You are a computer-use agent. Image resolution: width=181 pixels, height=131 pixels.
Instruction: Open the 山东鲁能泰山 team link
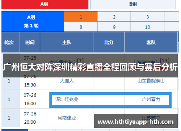[151, 81]
